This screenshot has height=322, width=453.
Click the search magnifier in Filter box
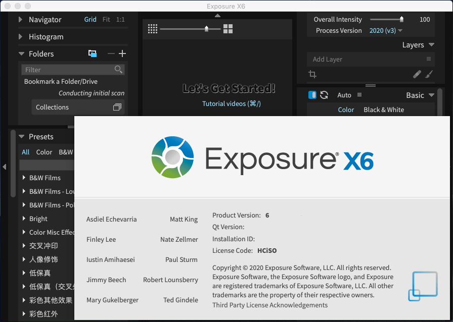tap(118, 69)
